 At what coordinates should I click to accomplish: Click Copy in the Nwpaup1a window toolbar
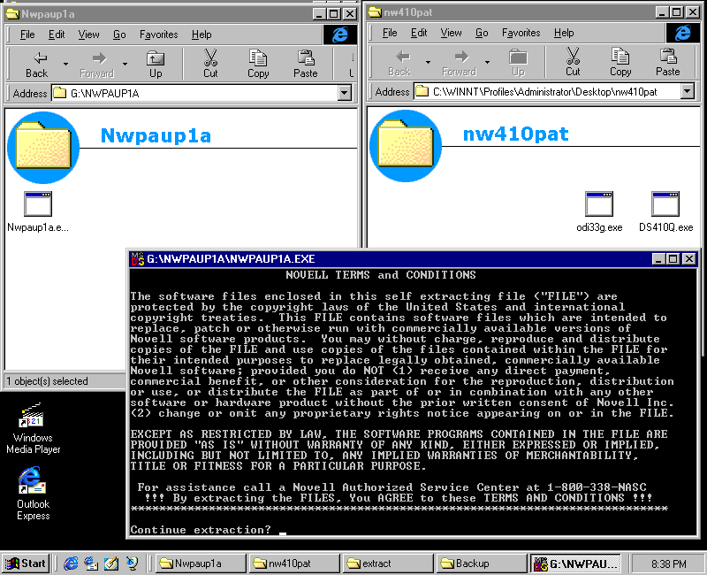(258, 65)
